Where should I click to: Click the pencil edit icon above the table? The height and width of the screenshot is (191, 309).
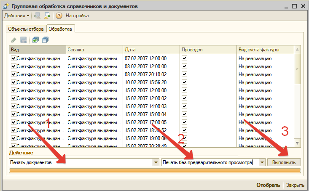14,40
